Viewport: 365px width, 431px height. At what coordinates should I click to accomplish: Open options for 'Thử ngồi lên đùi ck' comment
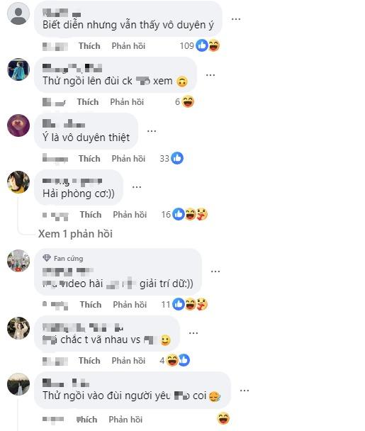210,75
